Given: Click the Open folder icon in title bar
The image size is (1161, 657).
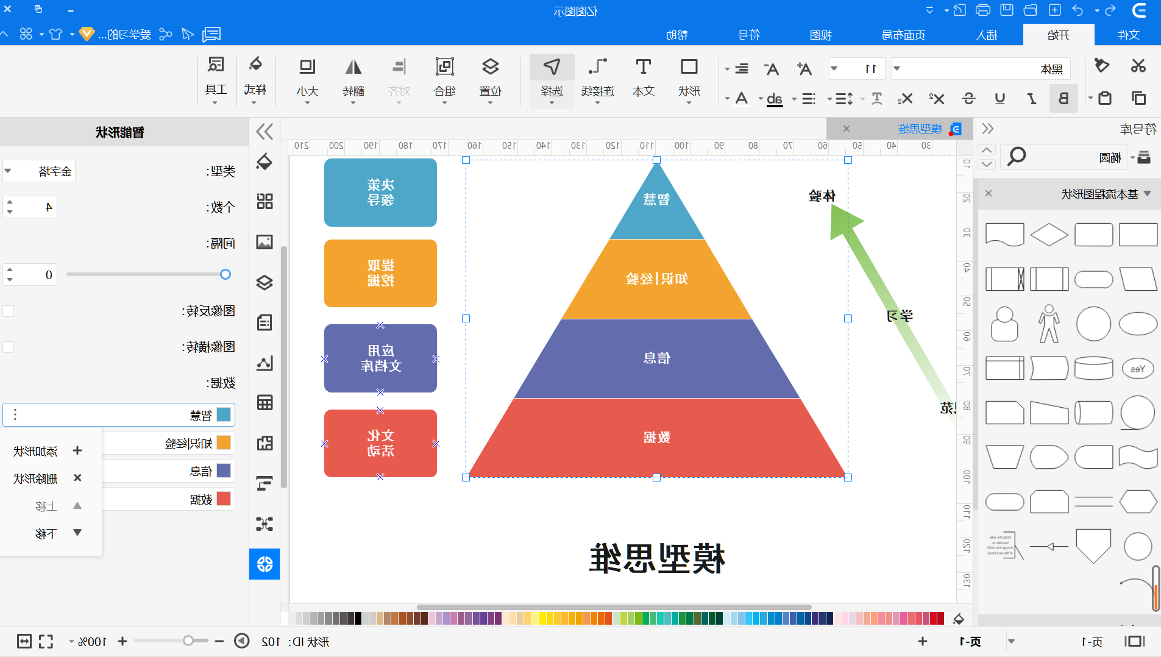Looking at the screenshot, I should point(1031,10).
